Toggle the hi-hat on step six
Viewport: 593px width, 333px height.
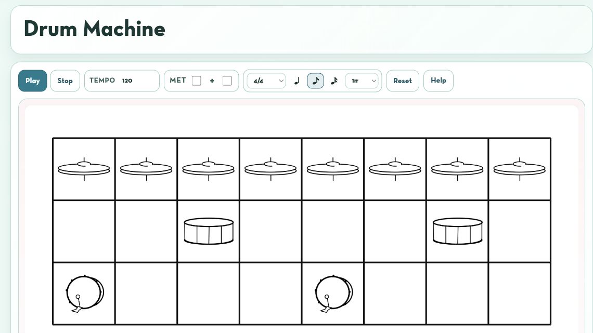(x=395, y=169)
